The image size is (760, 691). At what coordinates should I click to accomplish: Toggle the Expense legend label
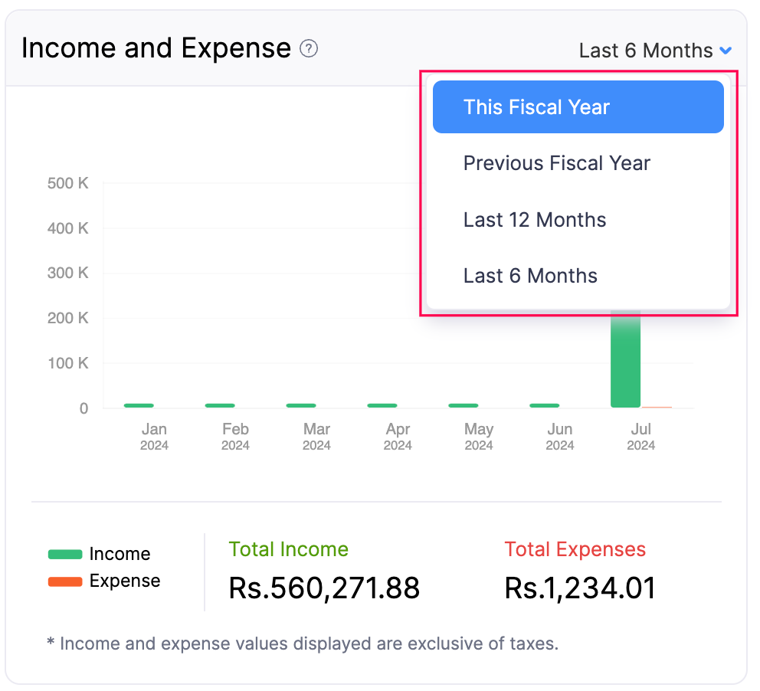coord(125,581)
